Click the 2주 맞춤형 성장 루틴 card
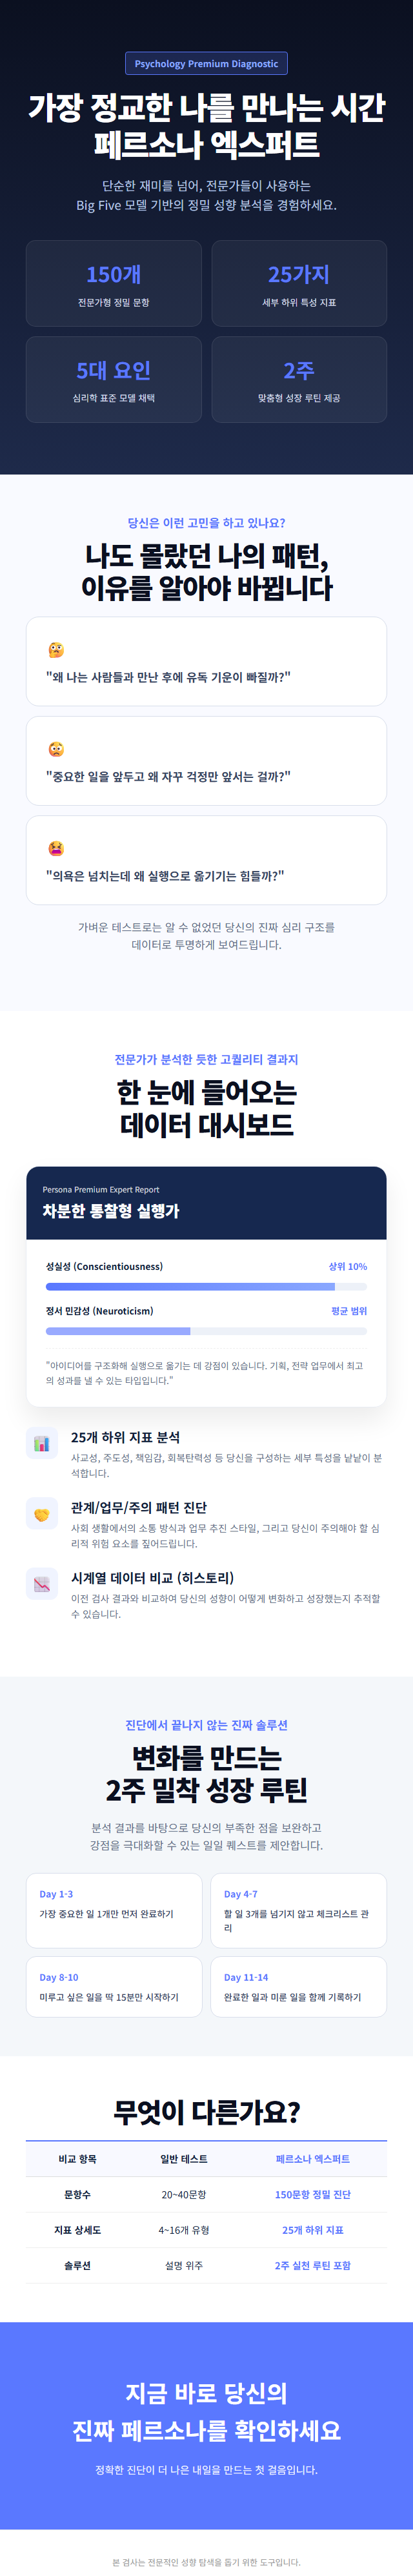Viewport: 413px width, 2576px height. coord(299,380)
